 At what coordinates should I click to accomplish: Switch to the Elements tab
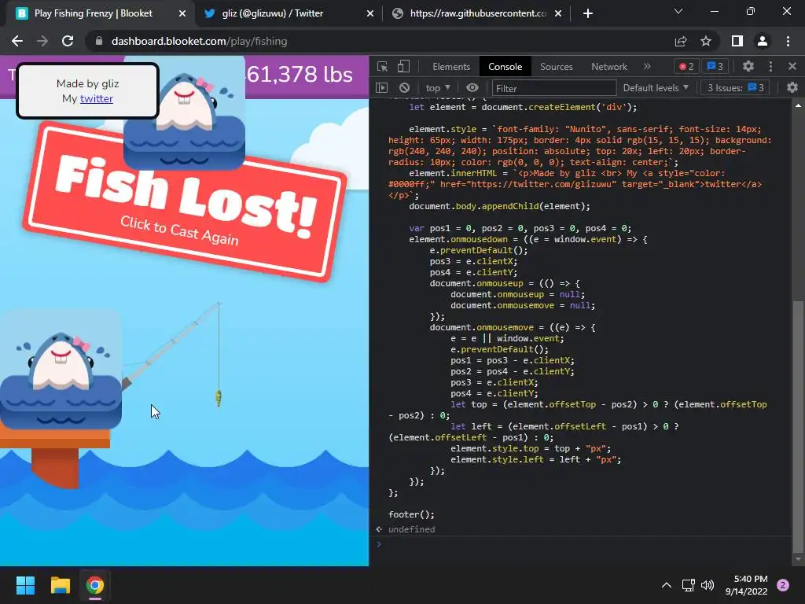pyautogui.click(x=451, y=67)
